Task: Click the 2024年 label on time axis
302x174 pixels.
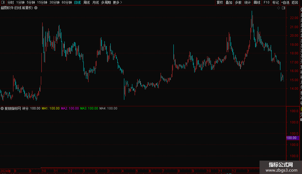Action: (x=6, y=171)
